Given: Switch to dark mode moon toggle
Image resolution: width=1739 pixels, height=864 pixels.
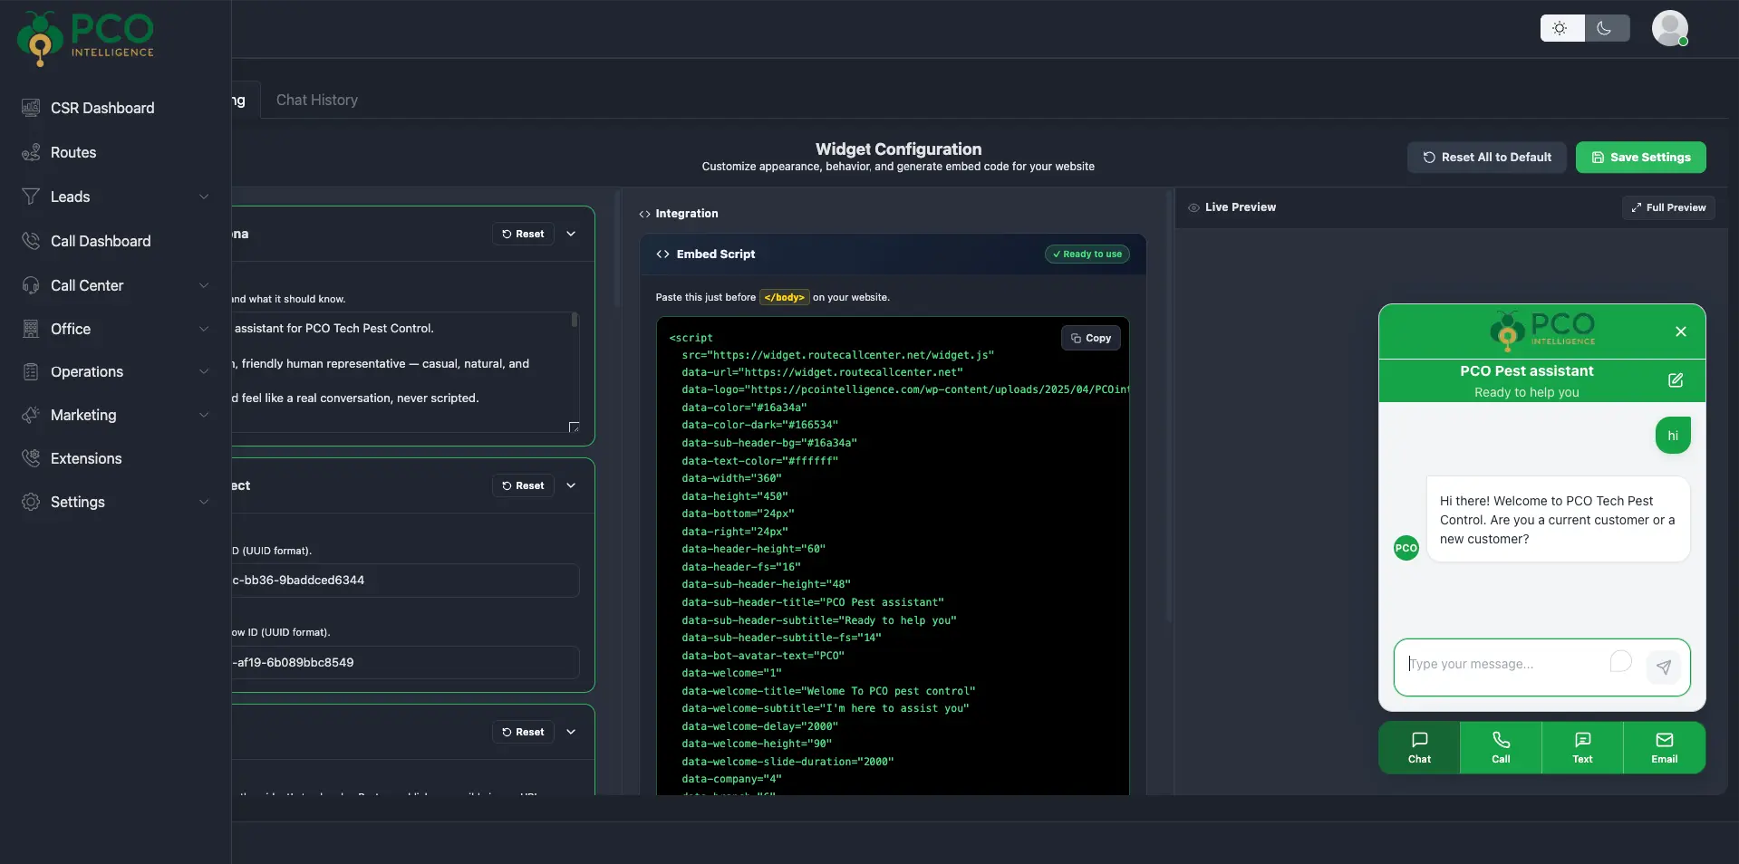Looking at the screenshot, I should pos(1606,28).
